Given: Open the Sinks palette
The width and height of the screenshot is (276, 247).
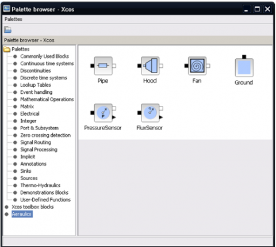Looking at the screenshot, I should [x=26, y=171].
